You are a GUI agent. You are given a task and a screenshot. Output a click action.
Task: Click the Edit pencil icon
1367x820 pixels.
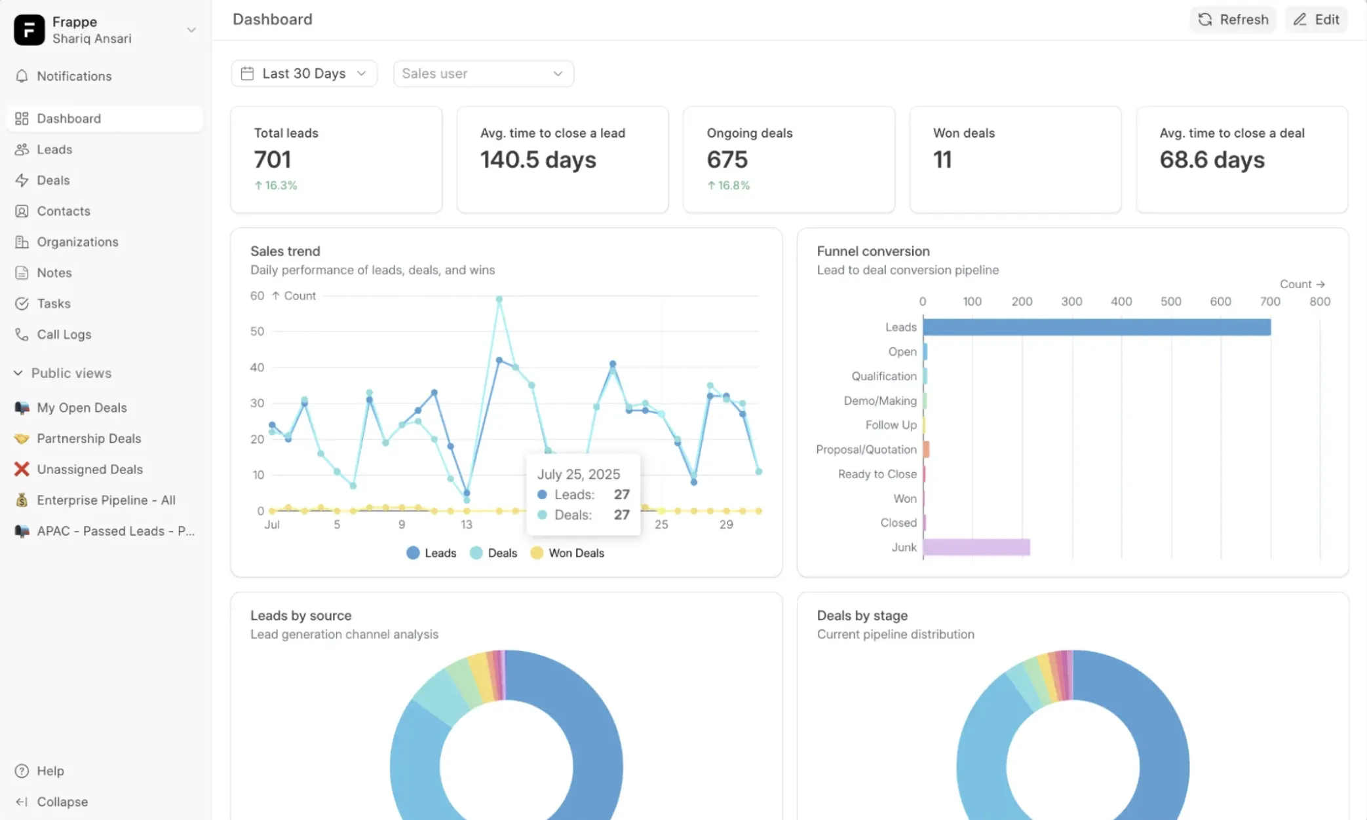click(x=1300, y=20)
